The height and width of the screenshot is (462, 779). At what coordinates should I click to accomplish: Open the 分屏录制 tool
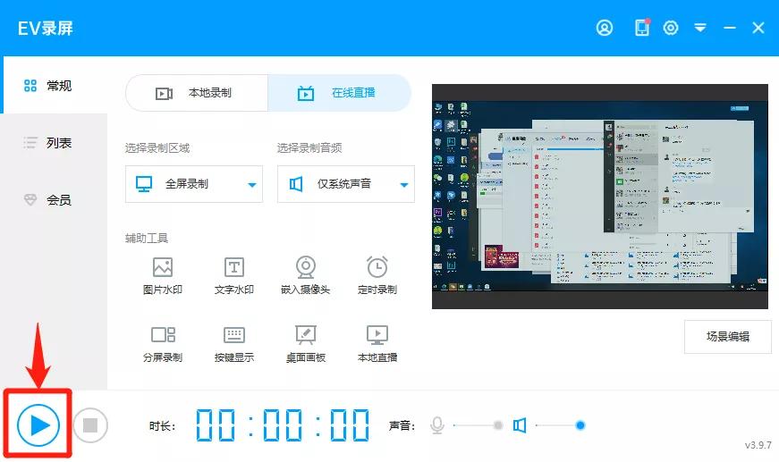[163, 344]
